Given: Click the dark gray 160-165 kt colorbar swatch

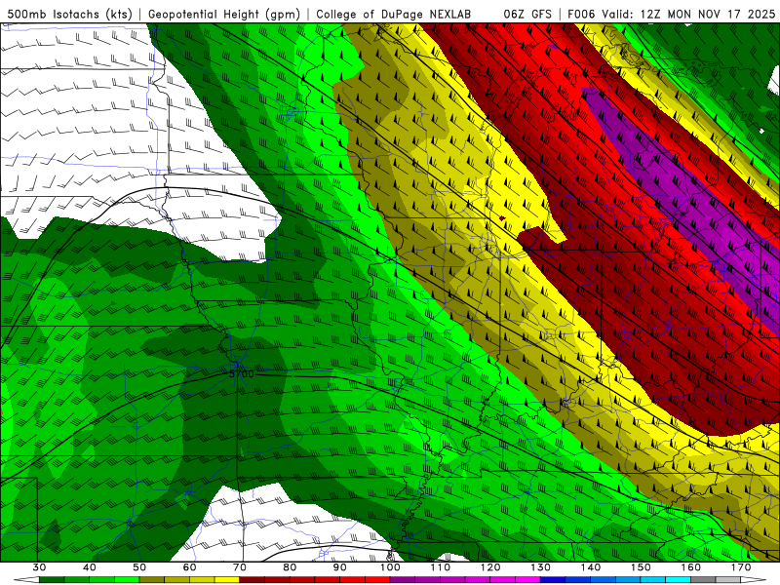Looking at the screenshot, I should coord(703,580).
